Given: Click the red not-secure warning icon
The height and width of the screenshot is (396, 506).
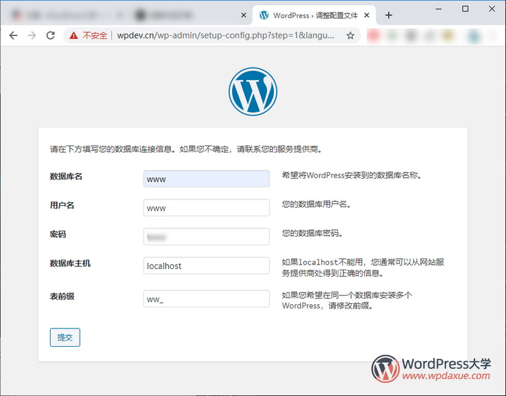Looking at the screenshot, I should tap(74, 36).
